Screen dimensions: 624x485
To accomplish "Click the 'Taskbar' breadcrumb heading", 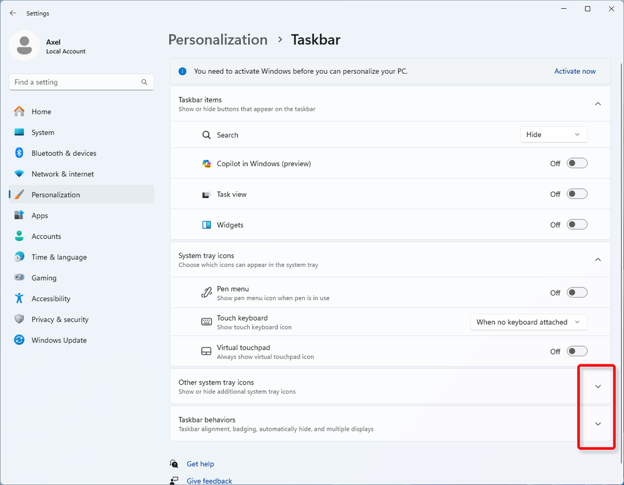I will (315, 40).
